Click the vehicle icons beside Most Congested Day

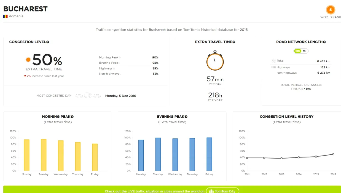(x=88, y=95)
